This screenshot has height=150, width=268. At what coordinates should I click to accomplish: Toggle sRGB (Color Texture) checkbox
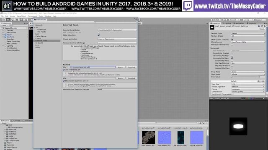[232, 40]
